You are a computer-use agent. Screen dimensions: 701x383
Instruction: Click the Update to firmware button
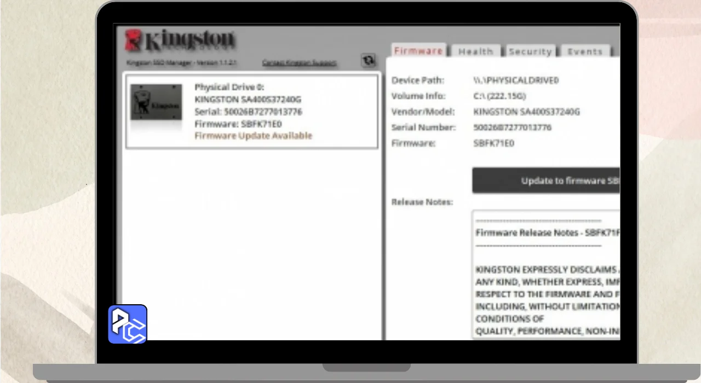(x=546, y=181)
